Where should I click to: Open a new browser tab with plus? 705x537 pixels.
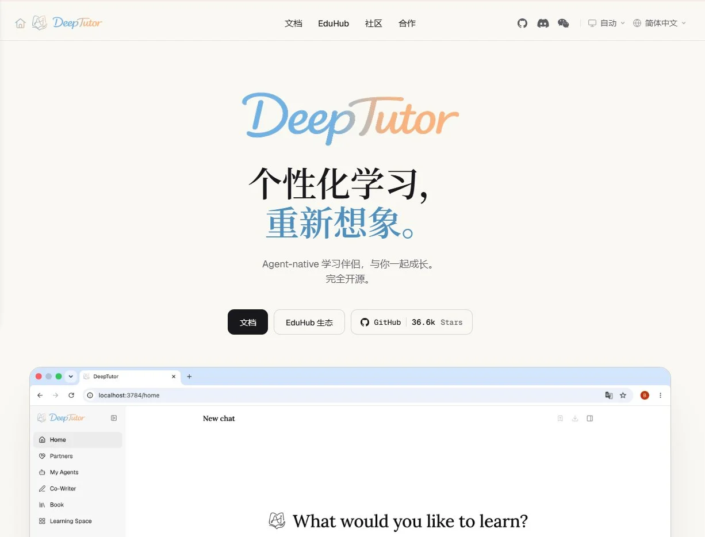189,377
